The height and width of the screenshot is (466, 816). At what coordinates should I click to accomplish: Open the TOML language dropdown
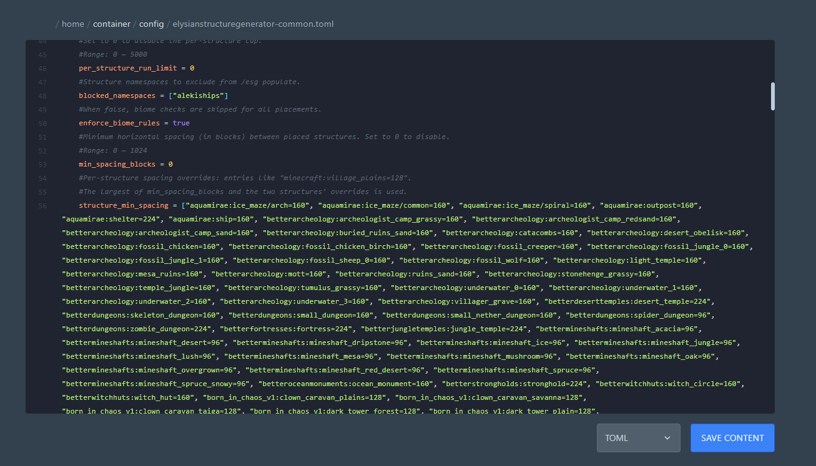[x=638, y=438]
